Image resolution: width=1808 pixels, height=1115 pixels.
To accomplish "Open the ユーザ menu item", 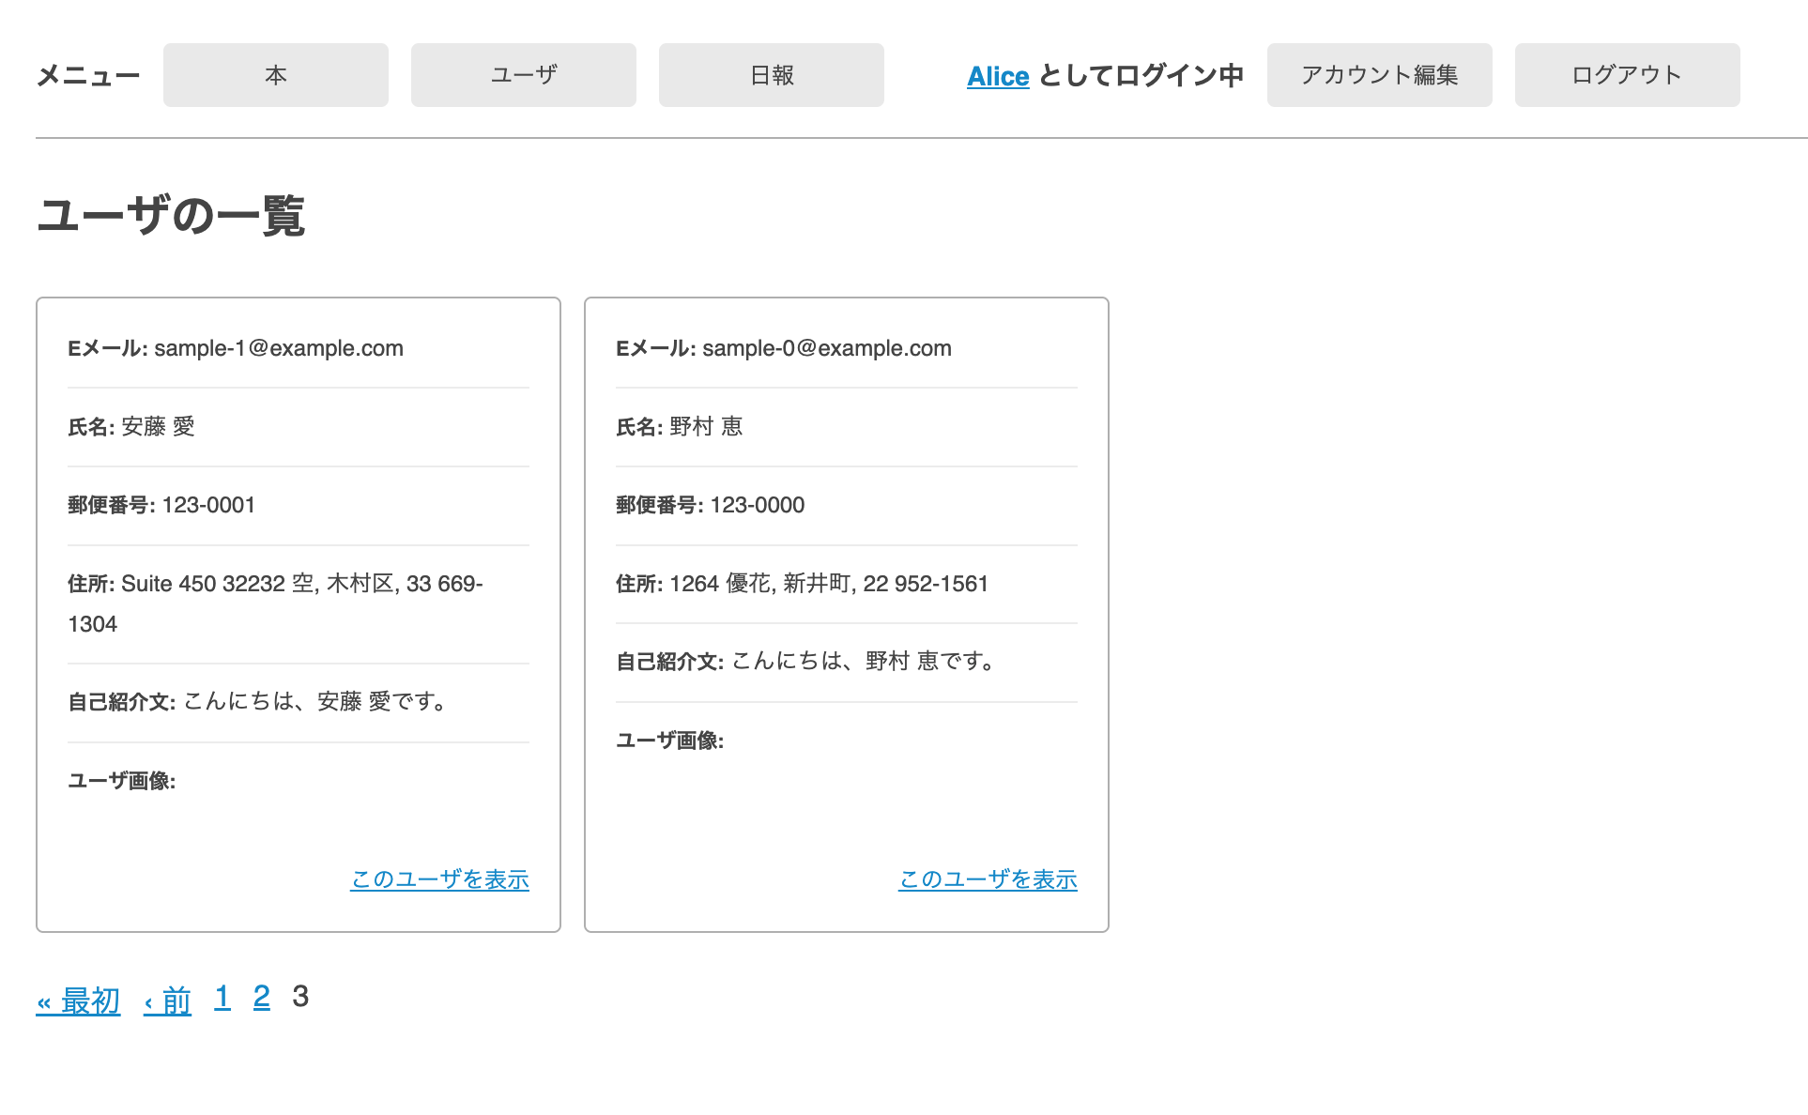I will 523,75.
